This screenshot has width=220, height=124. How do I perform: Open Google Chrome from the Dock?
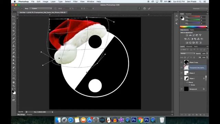[140, 120]
